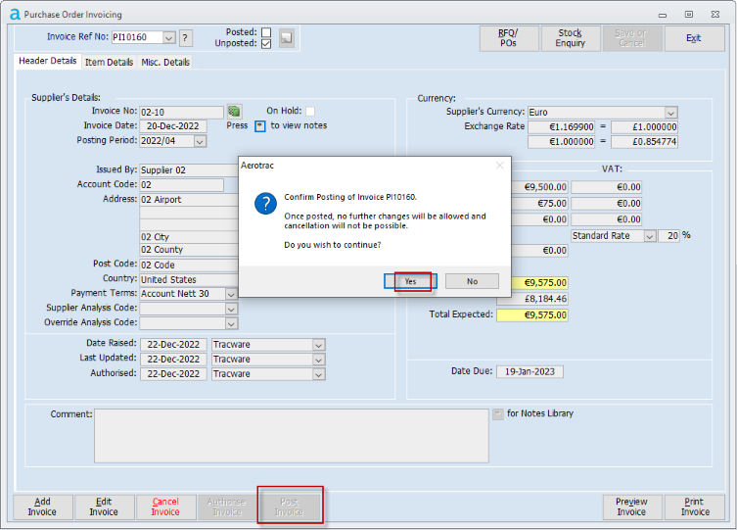Click the 02 County address field
The width and height of the screenshot is (737, 530).
click(x=189, y=250)
